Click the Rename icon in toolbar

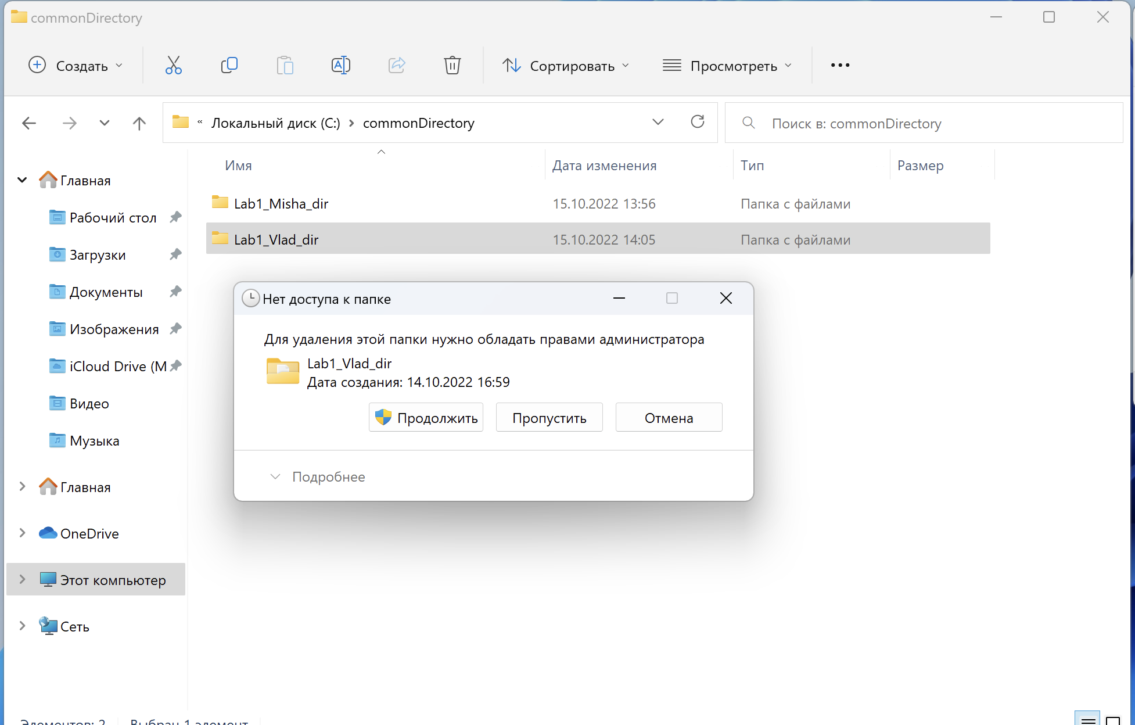pyautogui.click(x=340, y=65)
